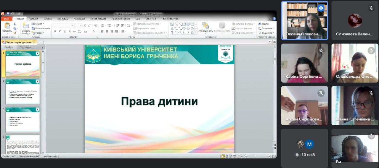
Task: Open the Макет layout dropdown
Action: (x=38, y=24)
